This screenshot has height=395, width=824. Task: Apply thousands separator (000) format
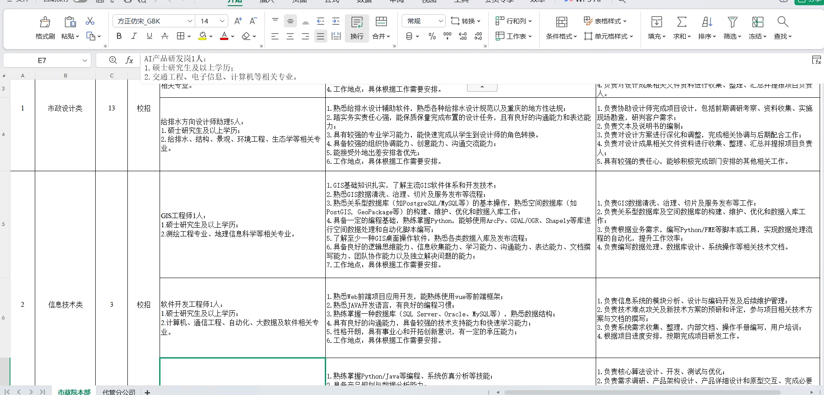447,36
